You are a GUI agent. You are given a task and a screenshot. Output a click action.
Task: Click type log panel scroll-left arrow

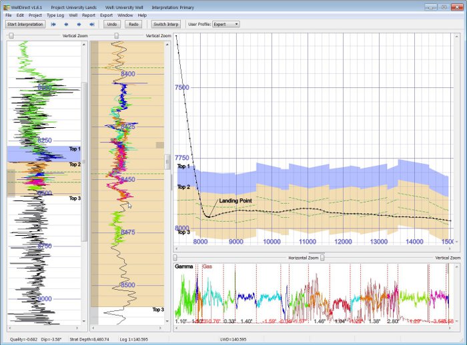10,328
